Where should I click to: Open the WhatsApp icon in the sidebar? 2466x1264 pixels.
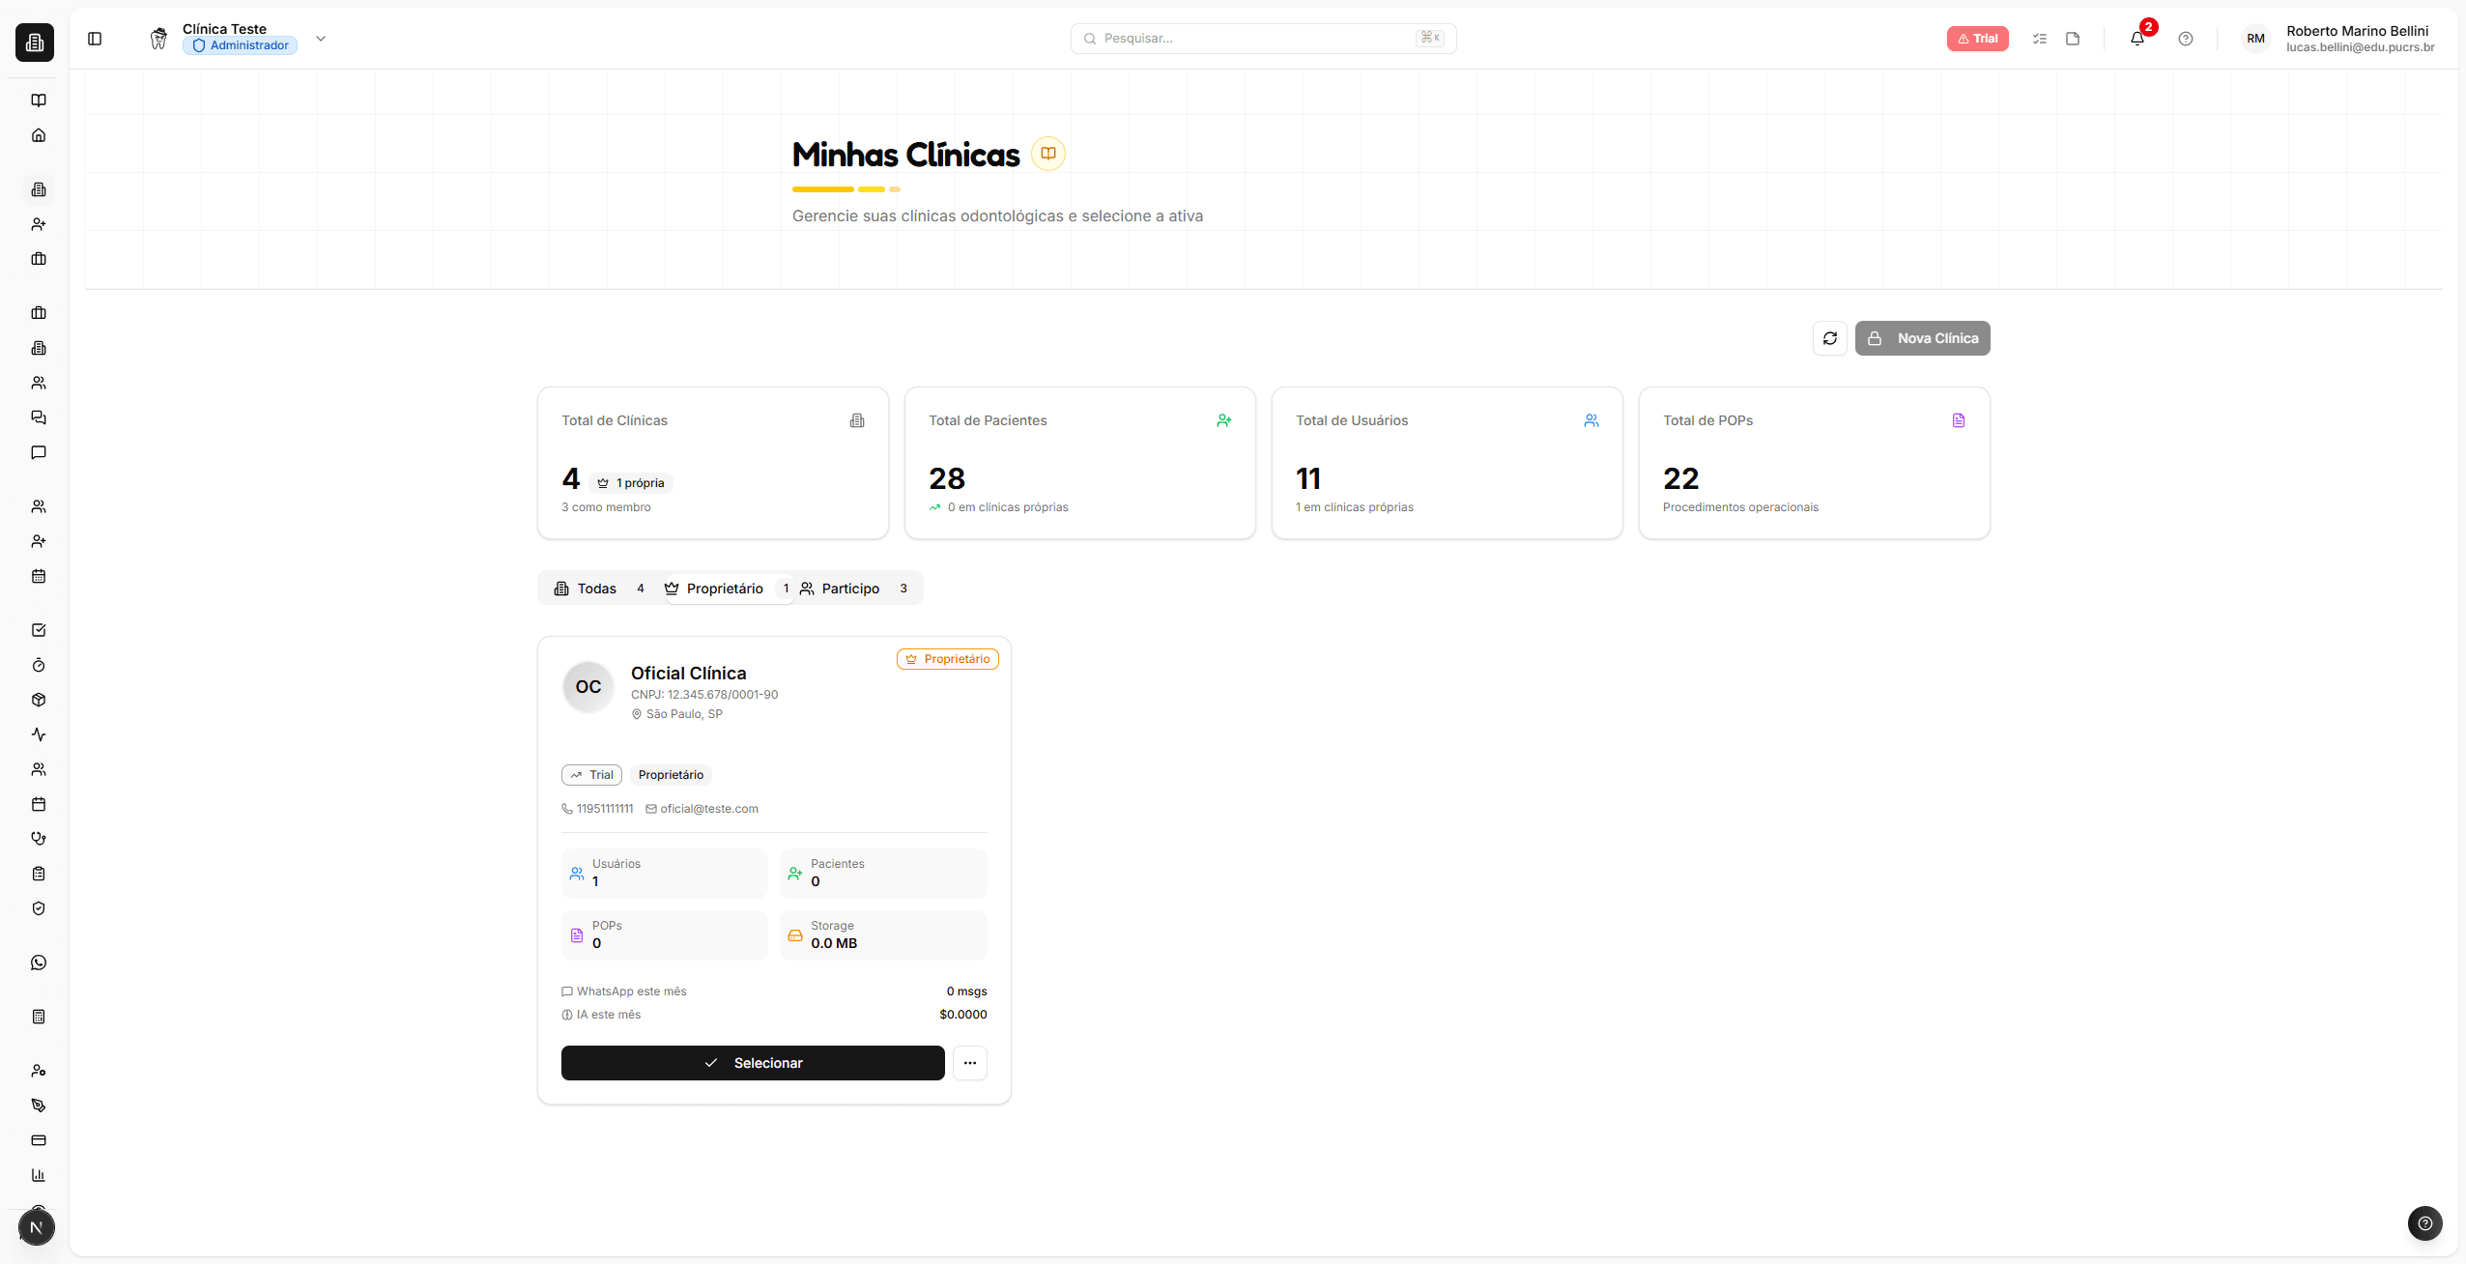point(39,962)
